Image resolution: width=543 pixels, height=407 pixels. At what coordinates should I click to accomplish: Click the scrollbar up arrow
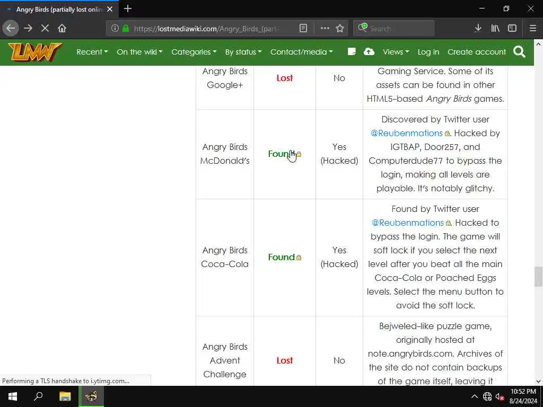point(538,44)
